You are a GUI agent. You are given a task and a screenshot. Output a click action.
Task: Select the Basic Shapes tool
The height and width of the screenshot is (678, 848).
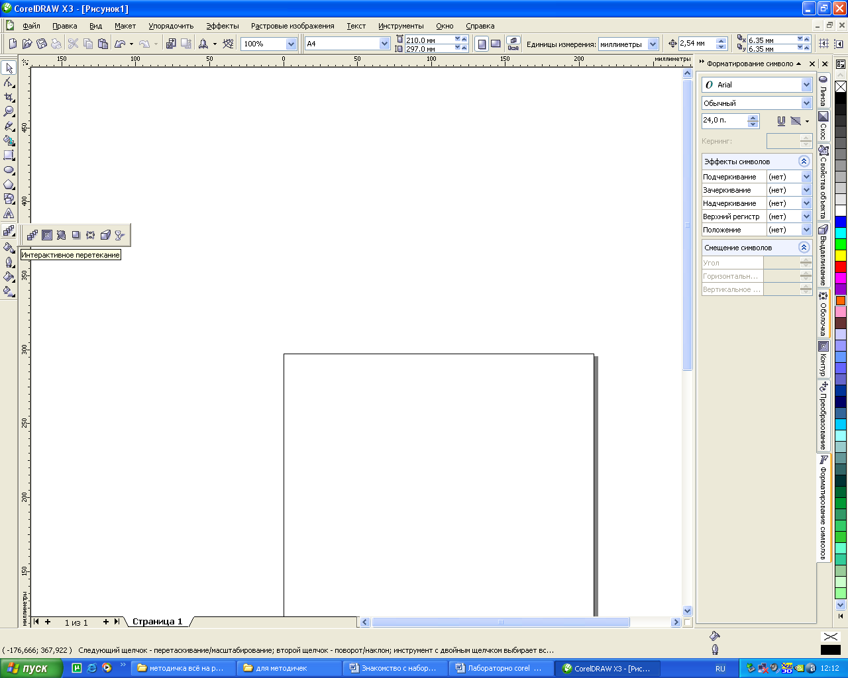click(x=9, y=199)
